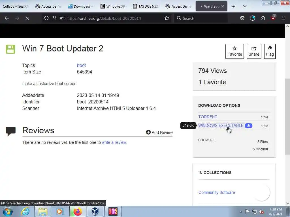The image size is (290, 217).
Task: Open the muted volume tray icon
Action: point(261,212)
